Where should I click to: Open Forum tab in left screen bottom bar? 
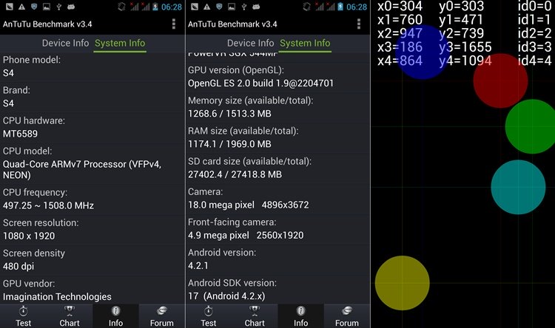point(162,316)
